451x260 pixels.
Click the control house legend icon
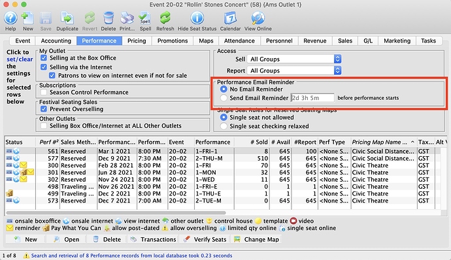[x=209, y=221]
